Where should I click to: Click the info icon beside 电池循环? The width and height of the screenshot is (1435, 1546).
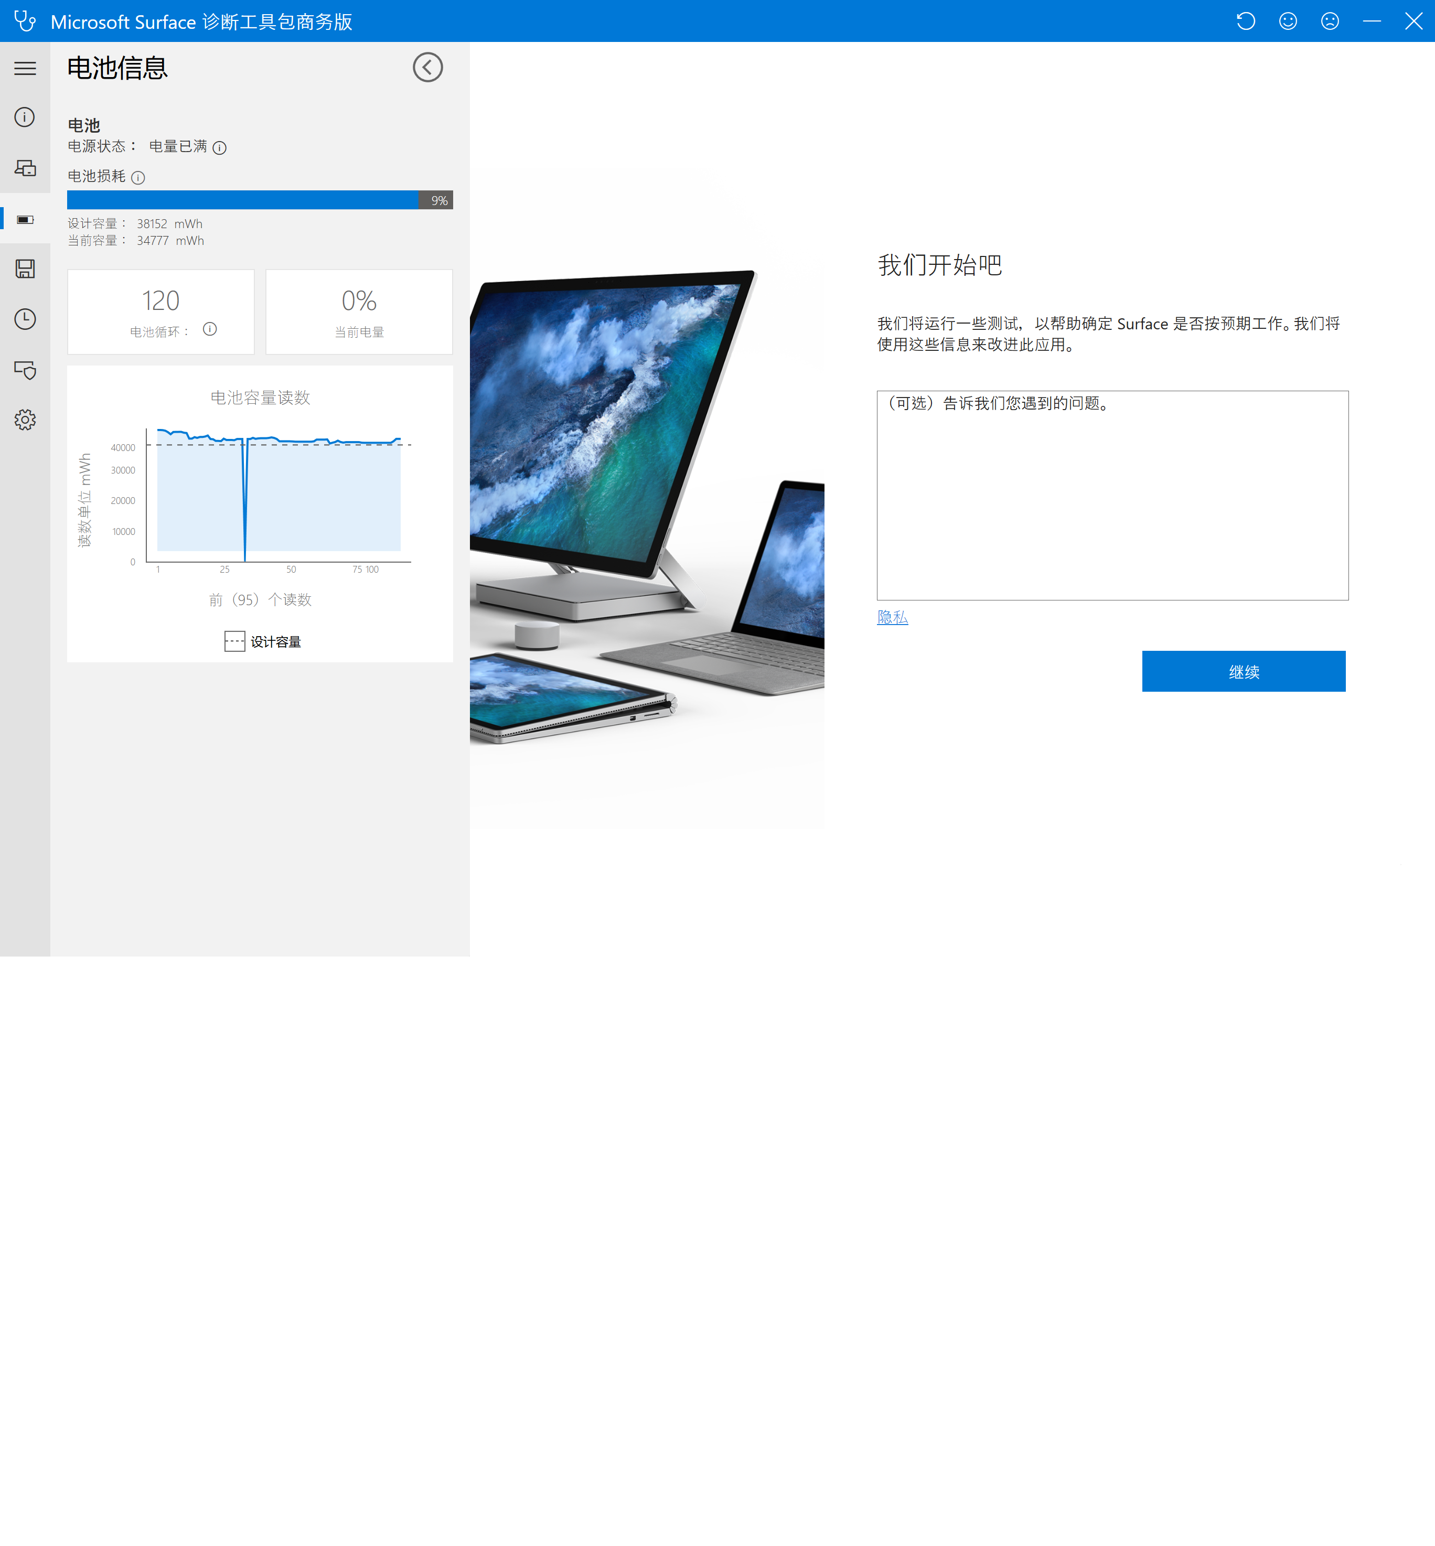(210, 329)
